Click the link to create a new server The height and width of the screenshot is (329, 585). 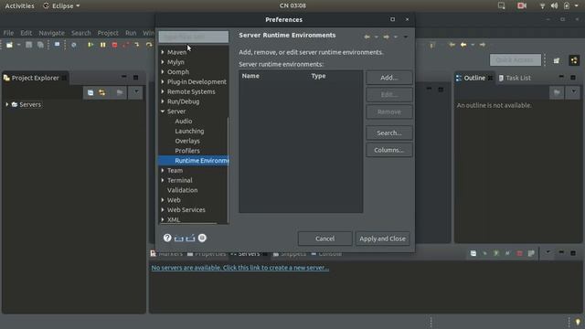pyautogui.click(x=240, y=268)
